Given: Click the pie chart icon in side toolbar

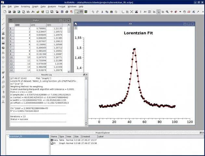Looking at the screenshot, I should (x=3, y=48).
